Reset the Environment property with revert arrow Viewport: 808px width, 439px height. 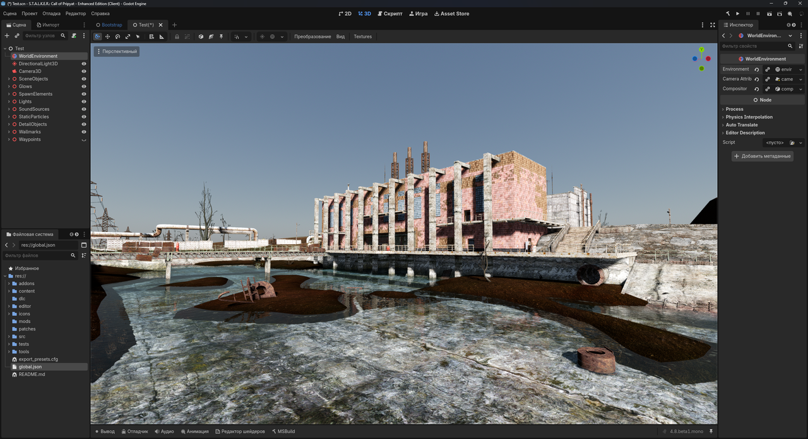pos(757,69)
